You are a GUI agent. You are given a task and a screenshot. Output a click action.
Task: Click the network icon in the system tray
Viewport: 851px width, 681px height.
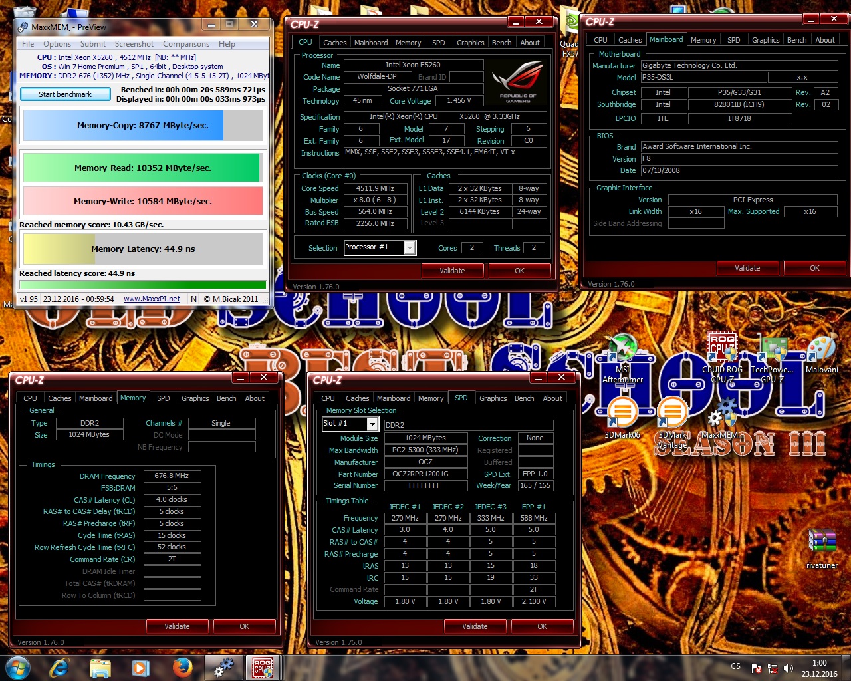pos(773,668)
